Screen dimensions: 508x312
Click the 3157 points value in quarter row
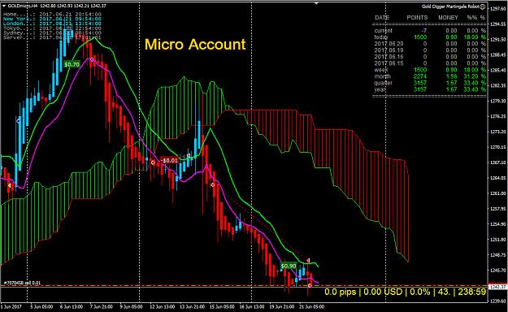click(420, 83)
